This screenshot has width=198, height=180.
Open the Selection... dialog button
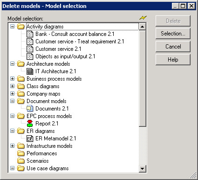point(173,34)
